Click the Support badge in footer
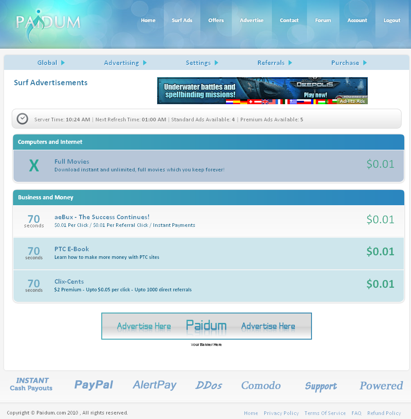 tap(321, 386)
